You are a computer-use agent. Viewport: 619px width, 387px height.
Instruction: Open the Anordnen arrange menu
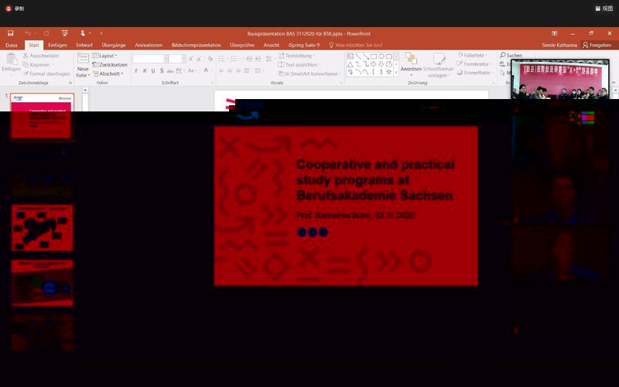click(411, 63)
